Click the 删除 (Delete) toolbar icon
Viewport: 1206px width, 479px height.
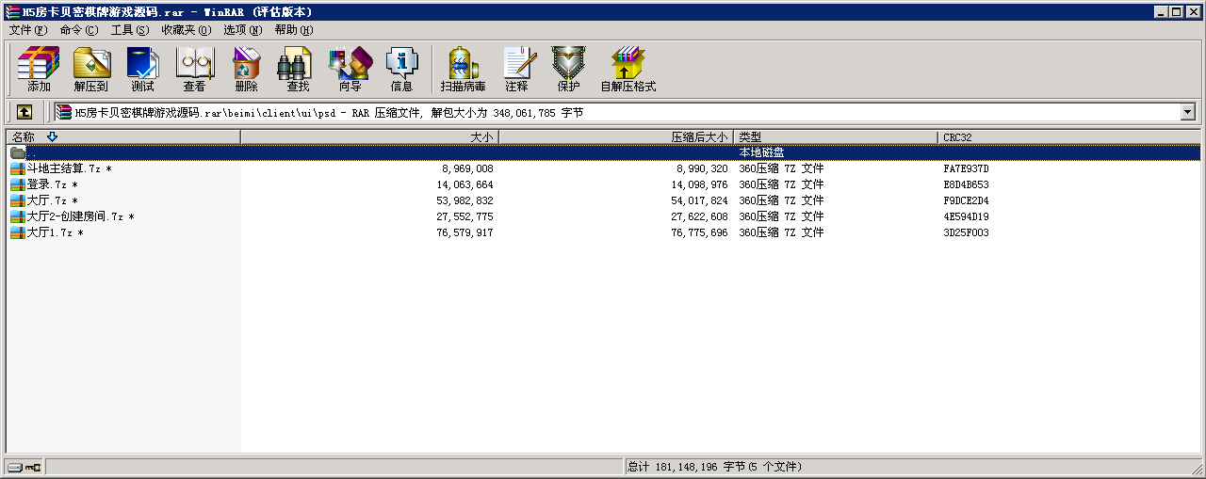pos(246,70)
